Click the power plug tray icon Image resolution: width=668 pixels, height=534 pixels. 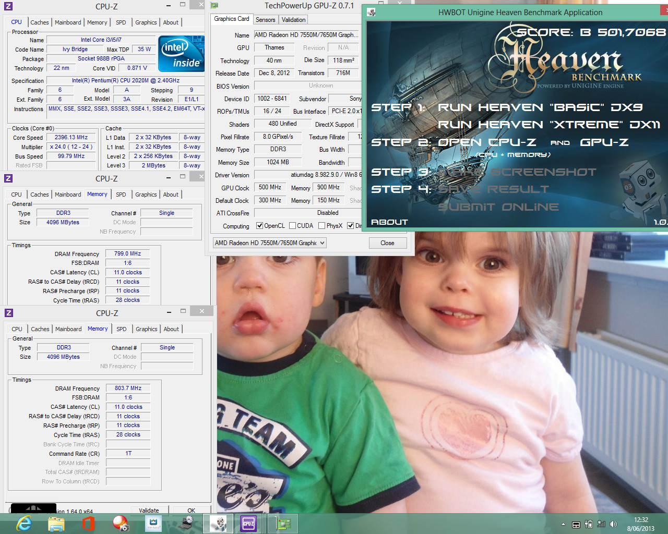click(589, 524)
